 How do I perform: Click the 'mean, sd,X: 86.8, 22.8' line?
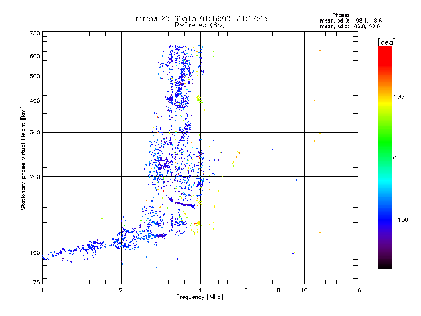click(350, 27)
